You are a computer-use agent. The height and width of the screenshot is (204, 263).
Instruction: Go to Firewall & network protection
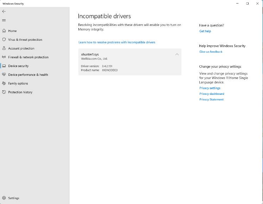[x=28, y=57]
